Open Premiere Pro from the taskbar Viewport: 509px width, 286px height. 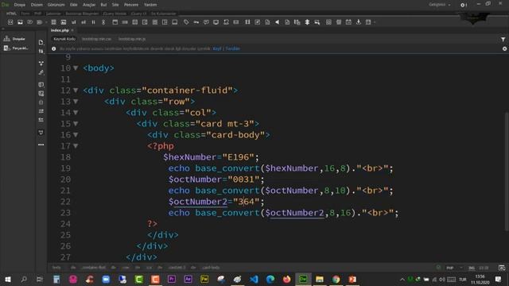(172, 279)
